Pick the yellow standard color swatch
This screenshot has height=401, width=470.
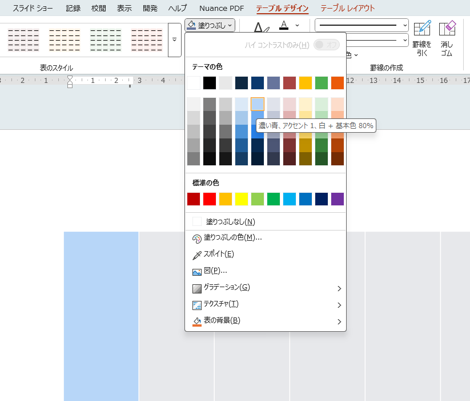[x=242, y=199]
